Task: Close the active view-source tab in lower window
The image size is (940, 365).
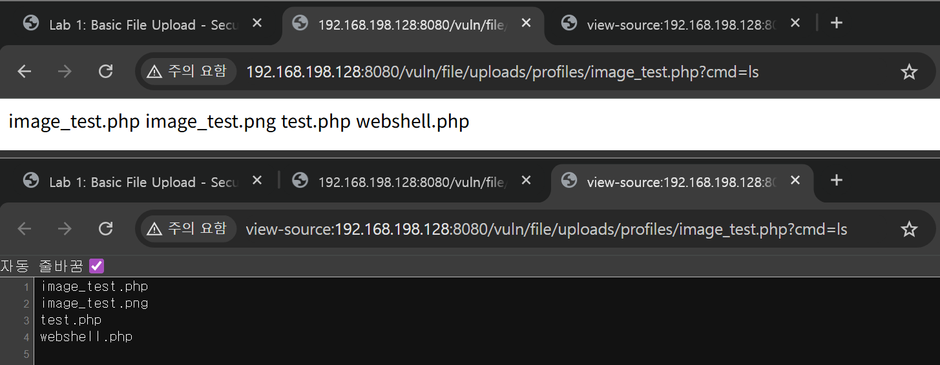Action: [x=795, y=181]
